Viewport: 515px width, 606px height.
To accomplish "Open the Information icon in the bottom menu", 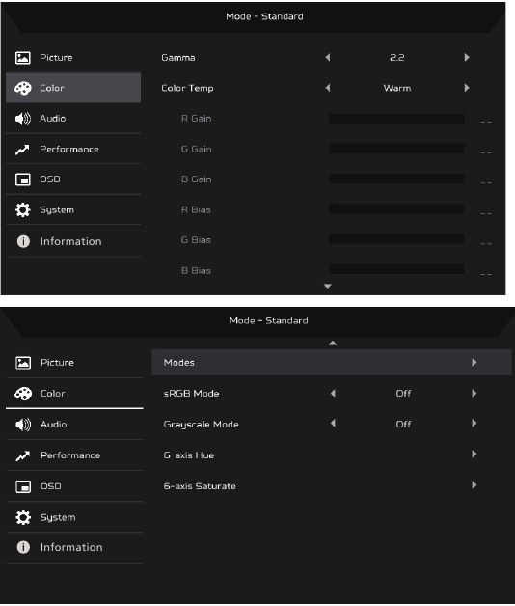I will pyautogui.click(x=23, y=547).
